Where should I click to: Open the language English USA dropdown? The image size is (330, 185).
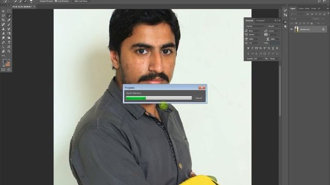pos(255,59)
